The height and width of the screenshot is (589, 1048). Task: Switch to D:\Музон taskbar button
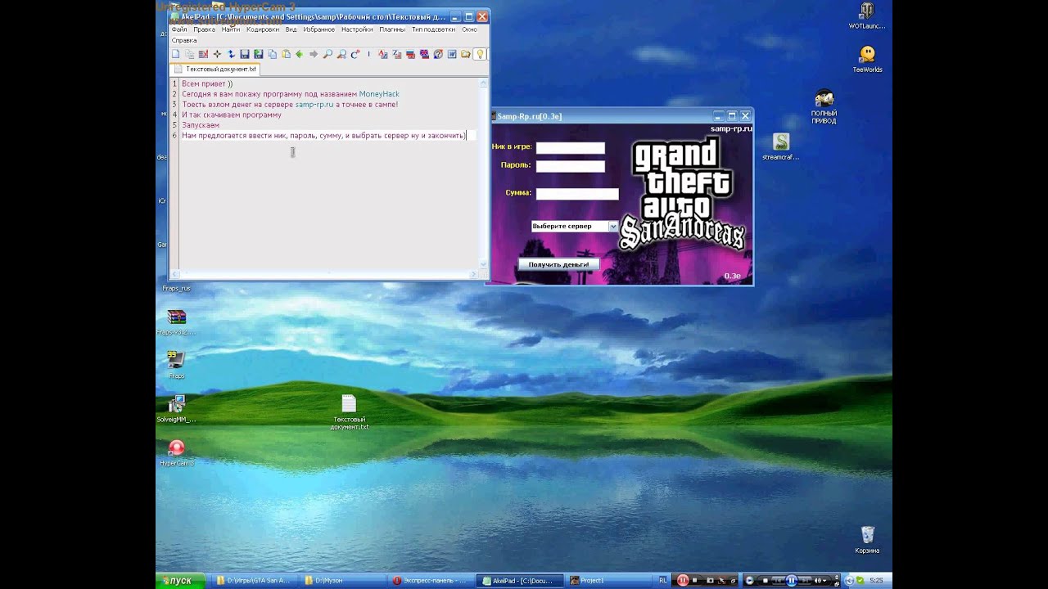[341, 581]
